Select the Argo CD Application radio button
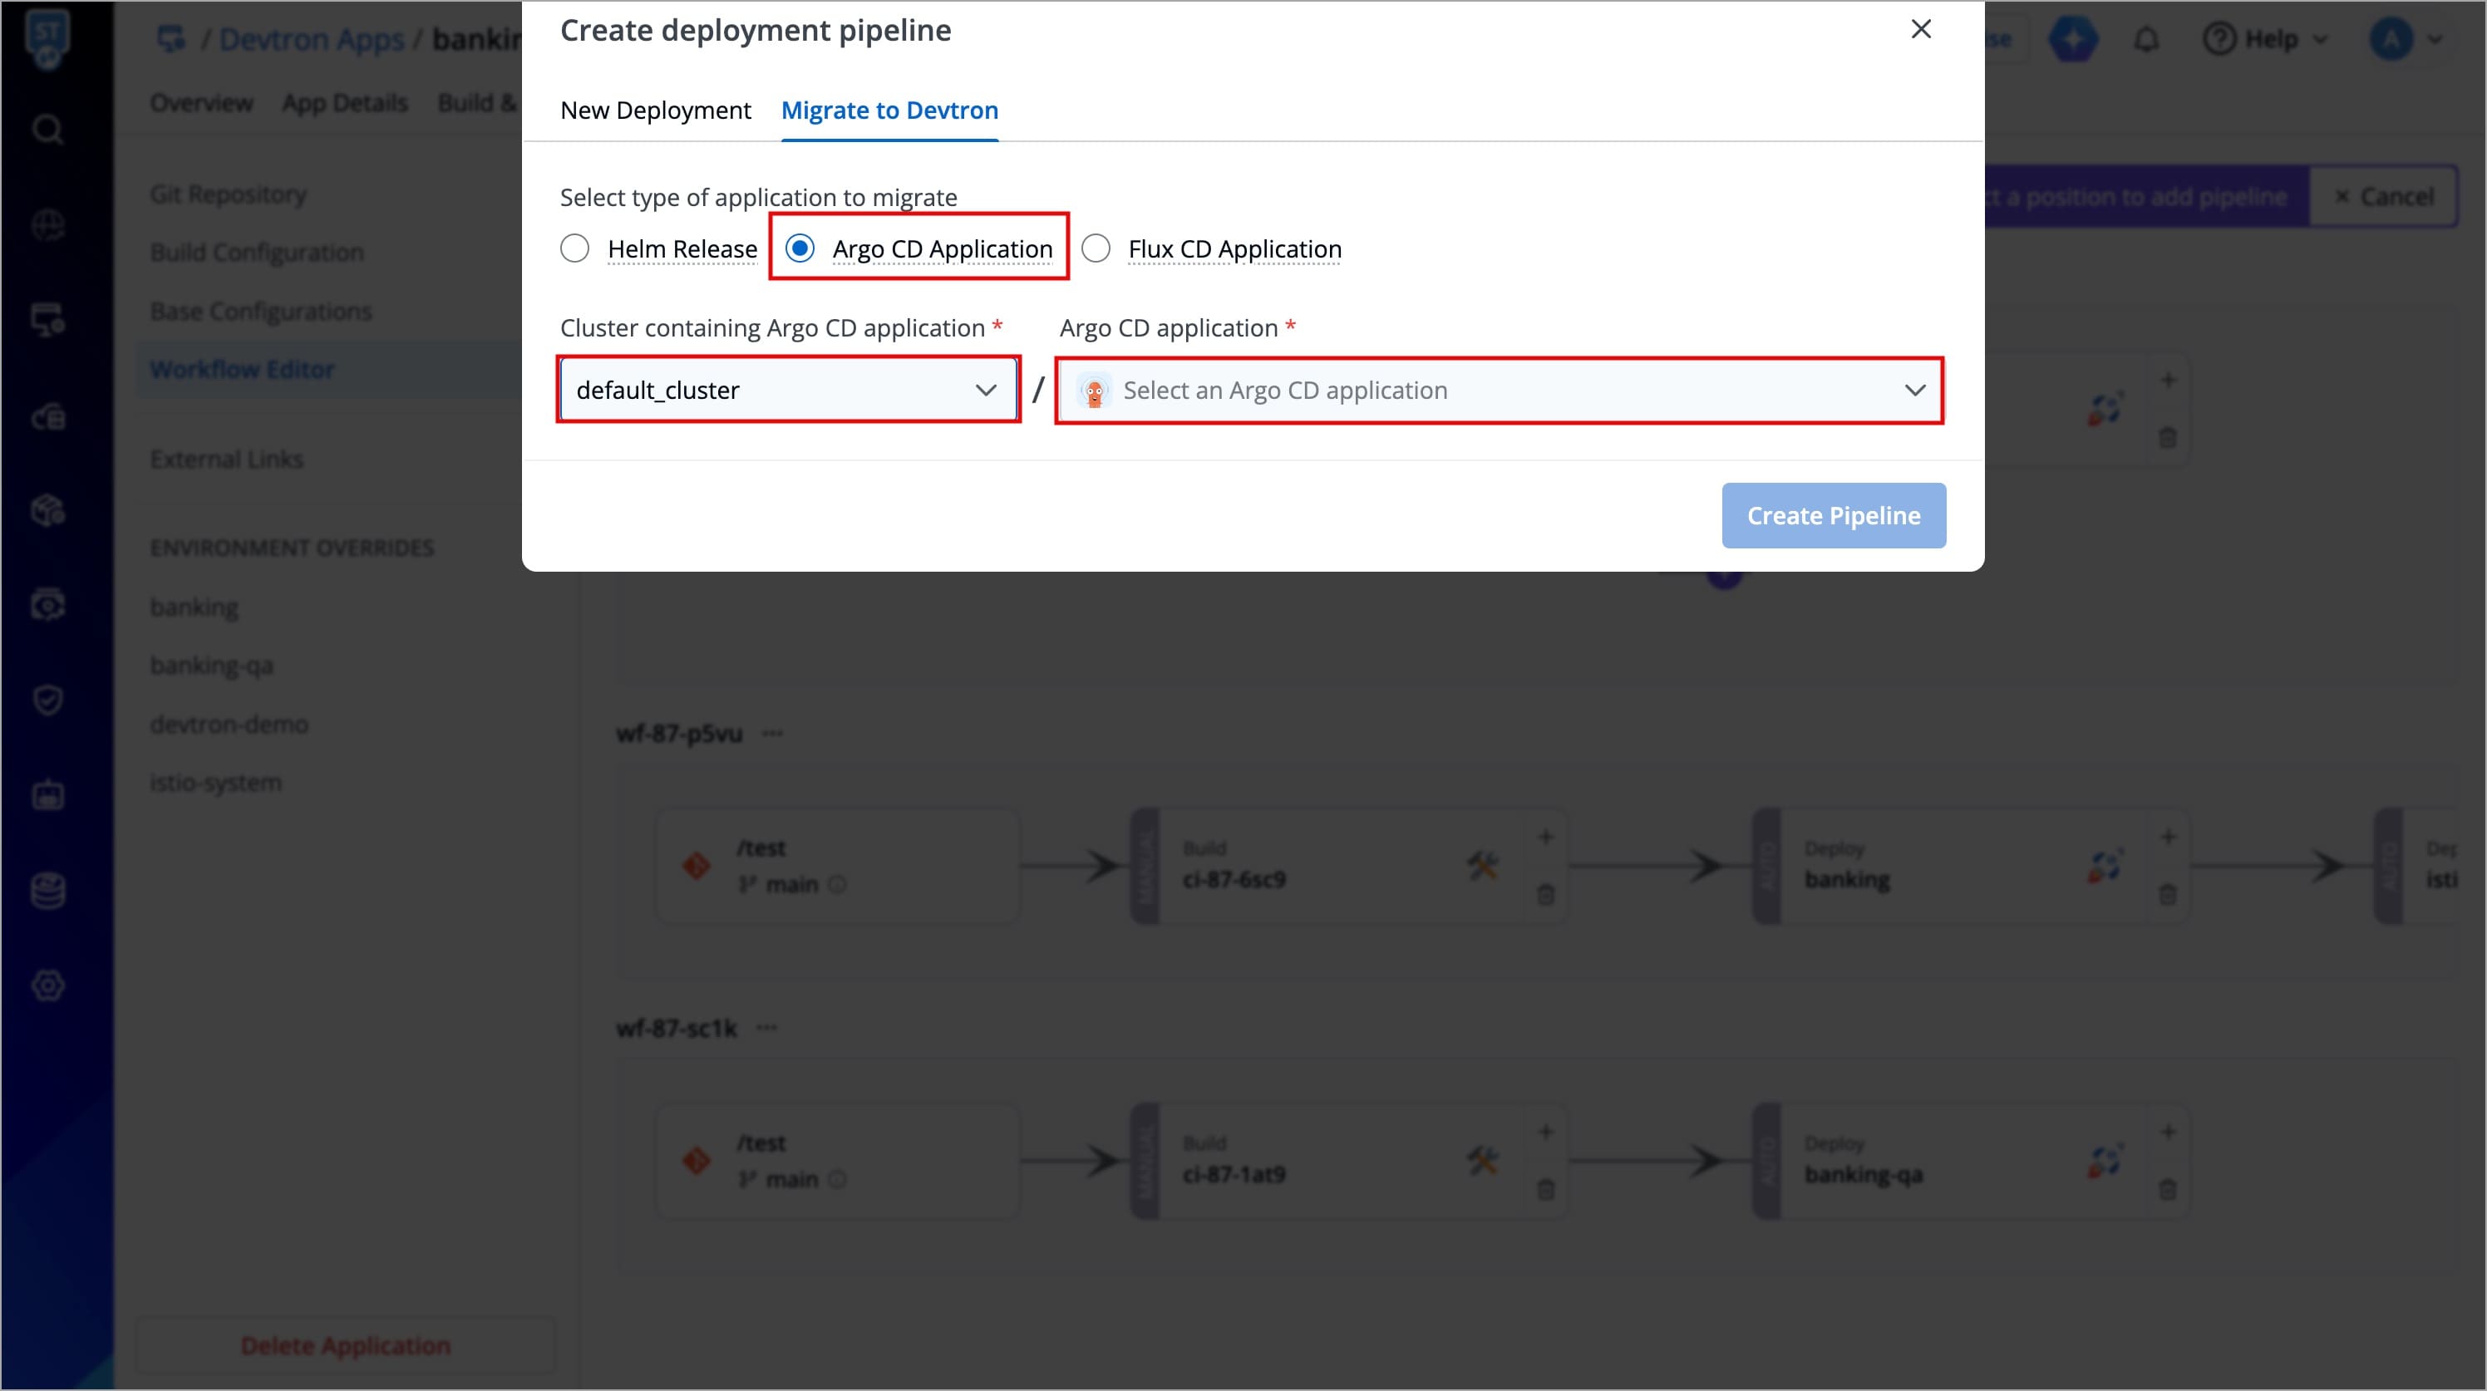Viewport: 2487px width, 1391px height. click(x=800, y=249)
